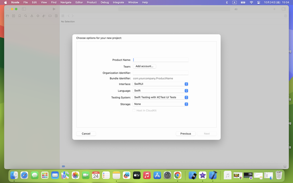Toggle the inspector panel at top right

coord(284,9)
